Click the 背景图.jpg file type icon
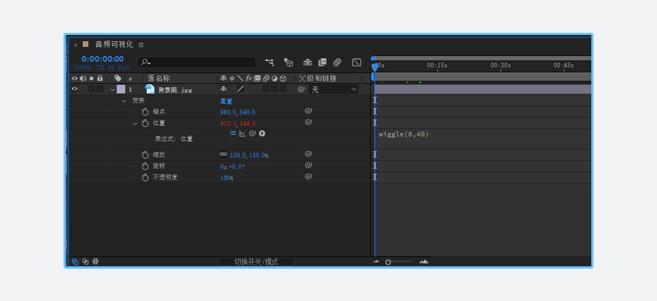657x301 pixels. pos(150,89)
